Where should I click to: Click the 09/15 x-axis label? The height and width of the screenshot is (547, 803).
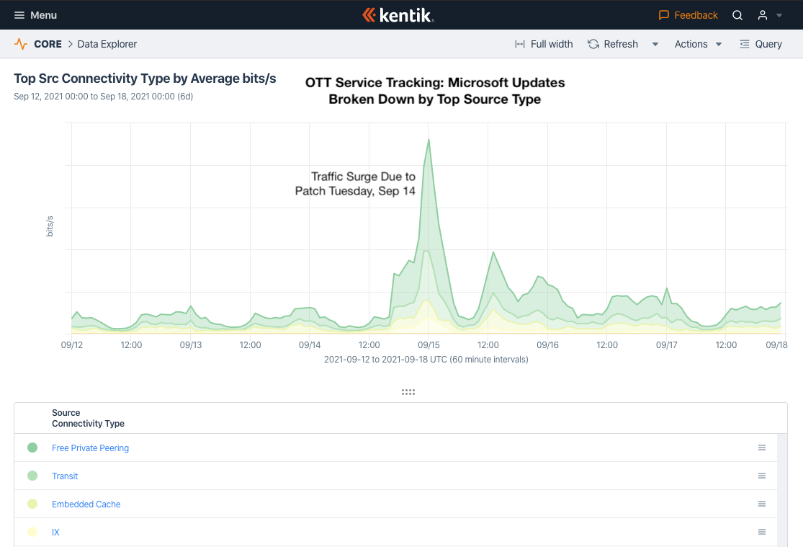[x=429, y=345]
